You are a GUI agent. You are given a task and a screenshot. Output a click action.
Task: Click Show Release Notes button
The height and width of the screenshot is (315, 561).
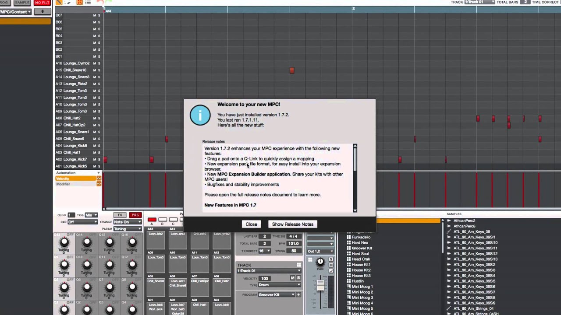pos(293,224)
